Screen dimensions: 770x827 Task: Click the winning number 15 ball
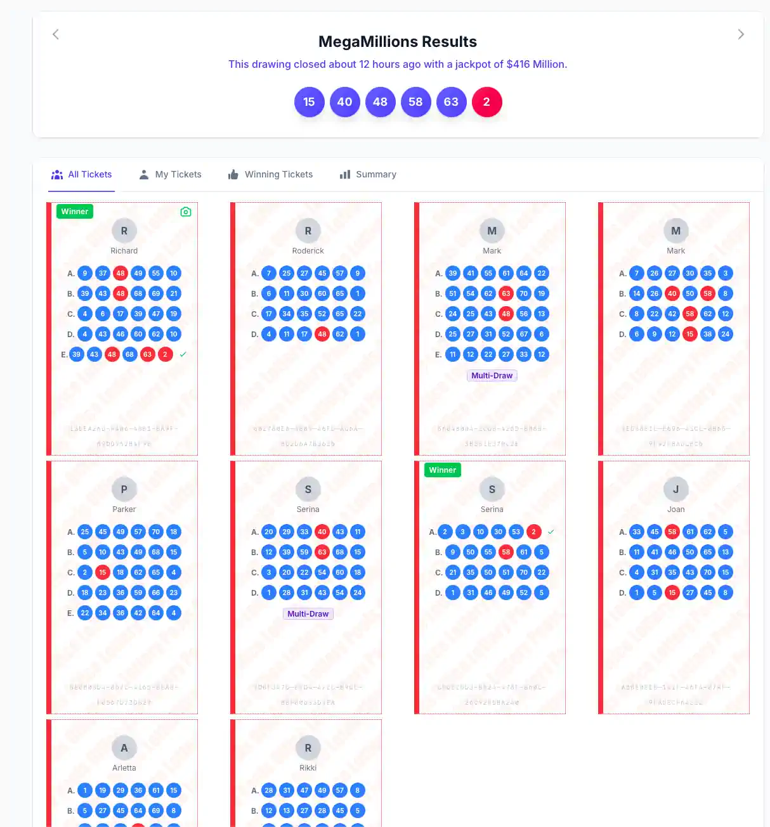[309, 102]
